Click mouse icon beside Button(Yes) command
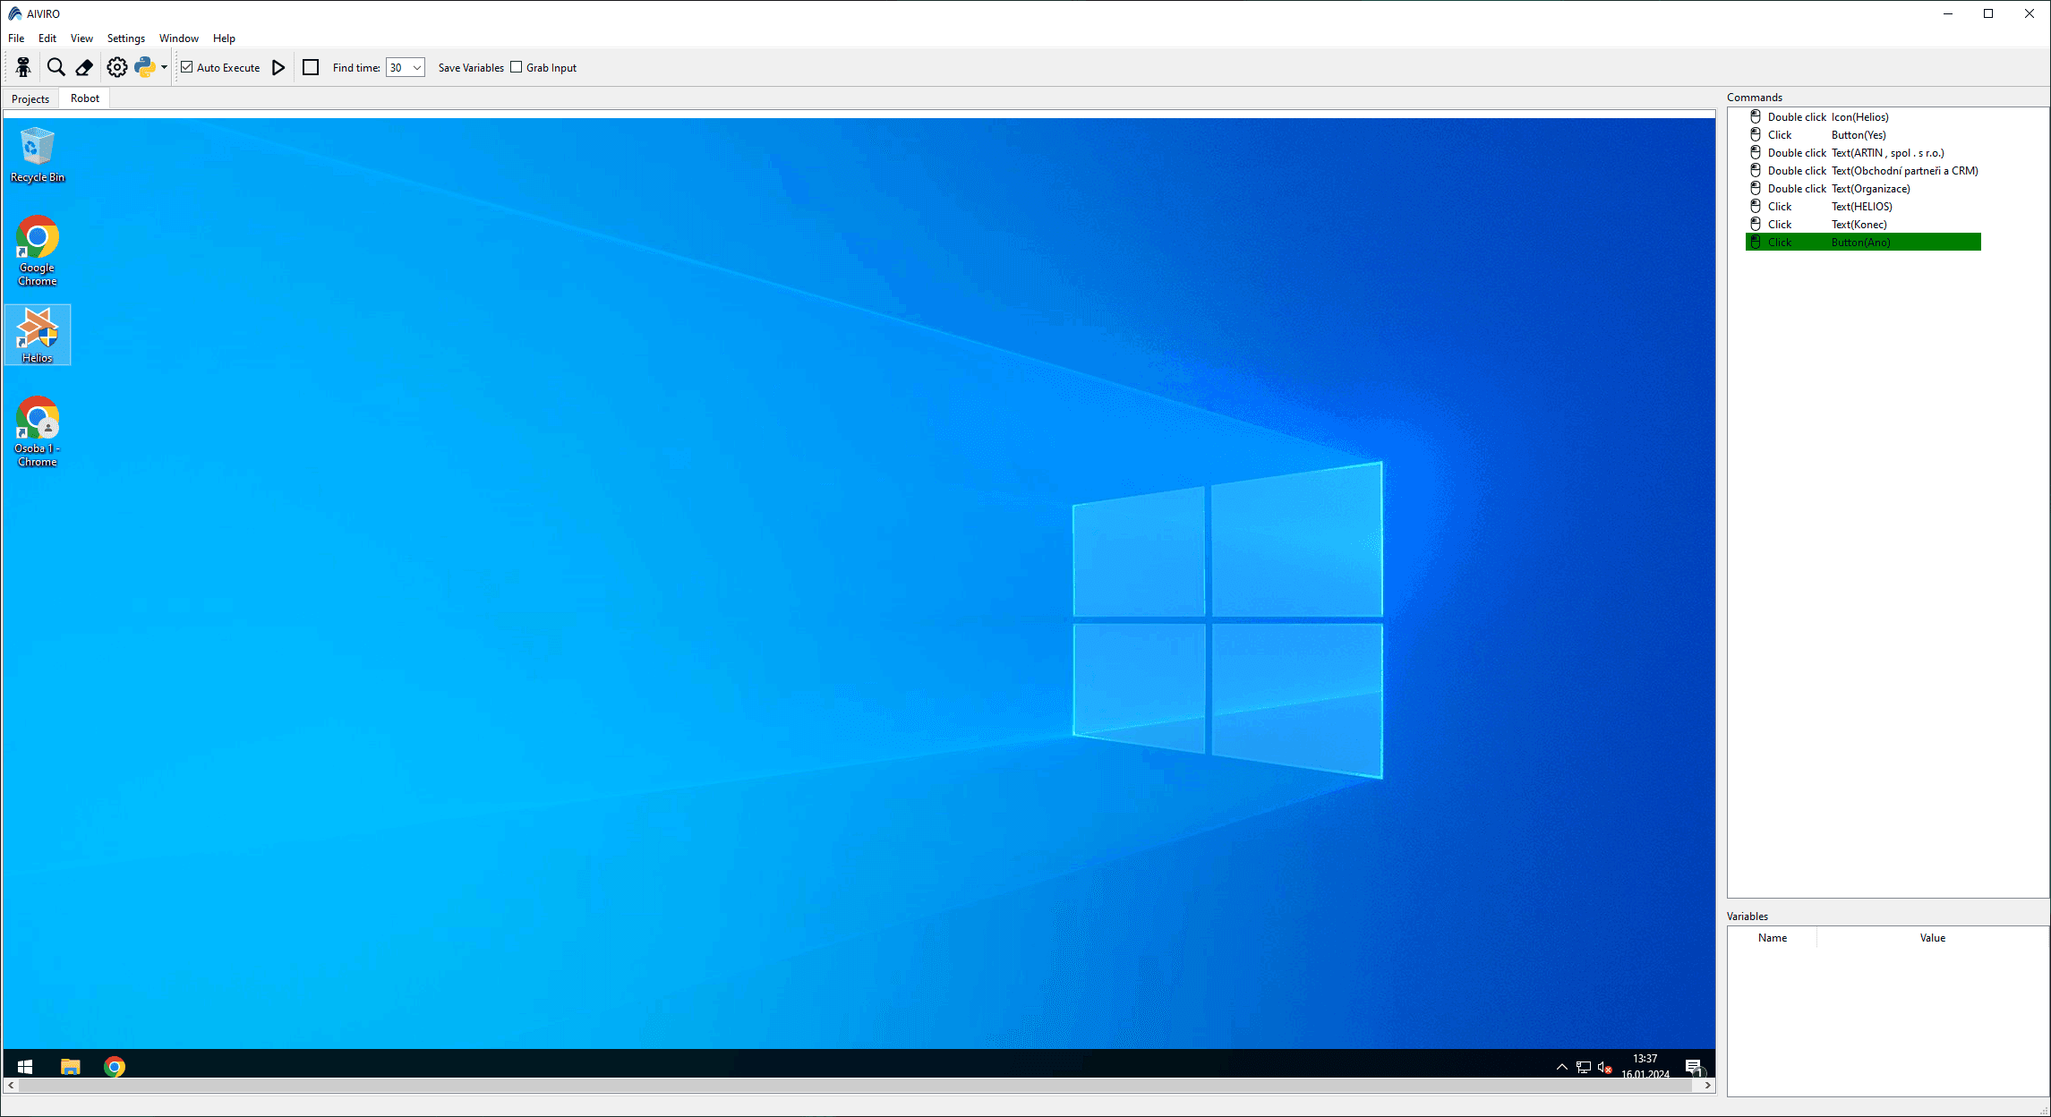 coord(1756,134)
